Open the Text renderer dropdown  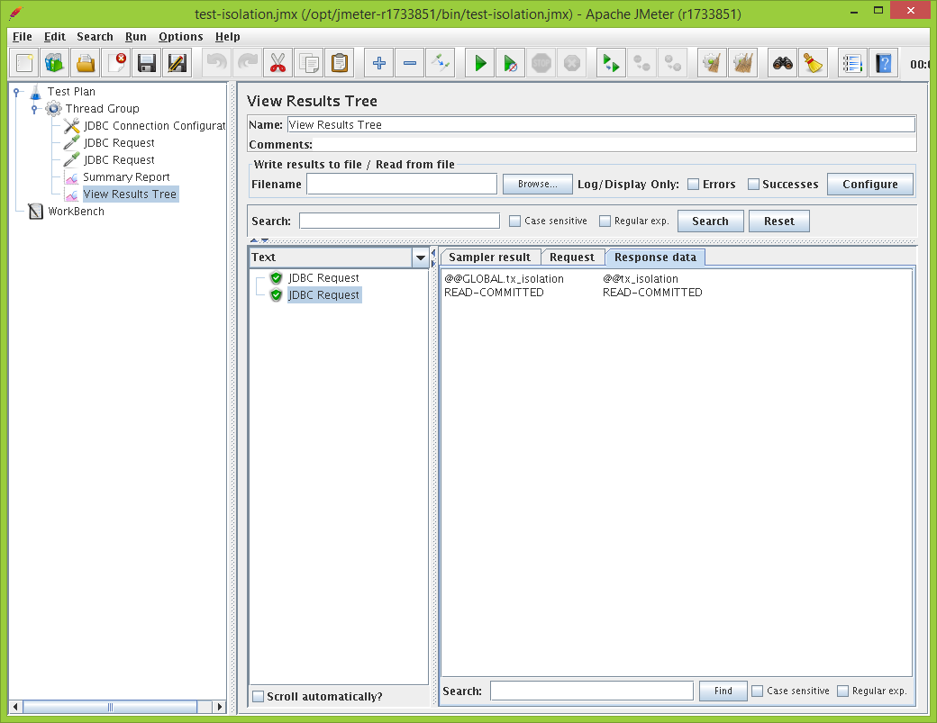tap(420, 258)
